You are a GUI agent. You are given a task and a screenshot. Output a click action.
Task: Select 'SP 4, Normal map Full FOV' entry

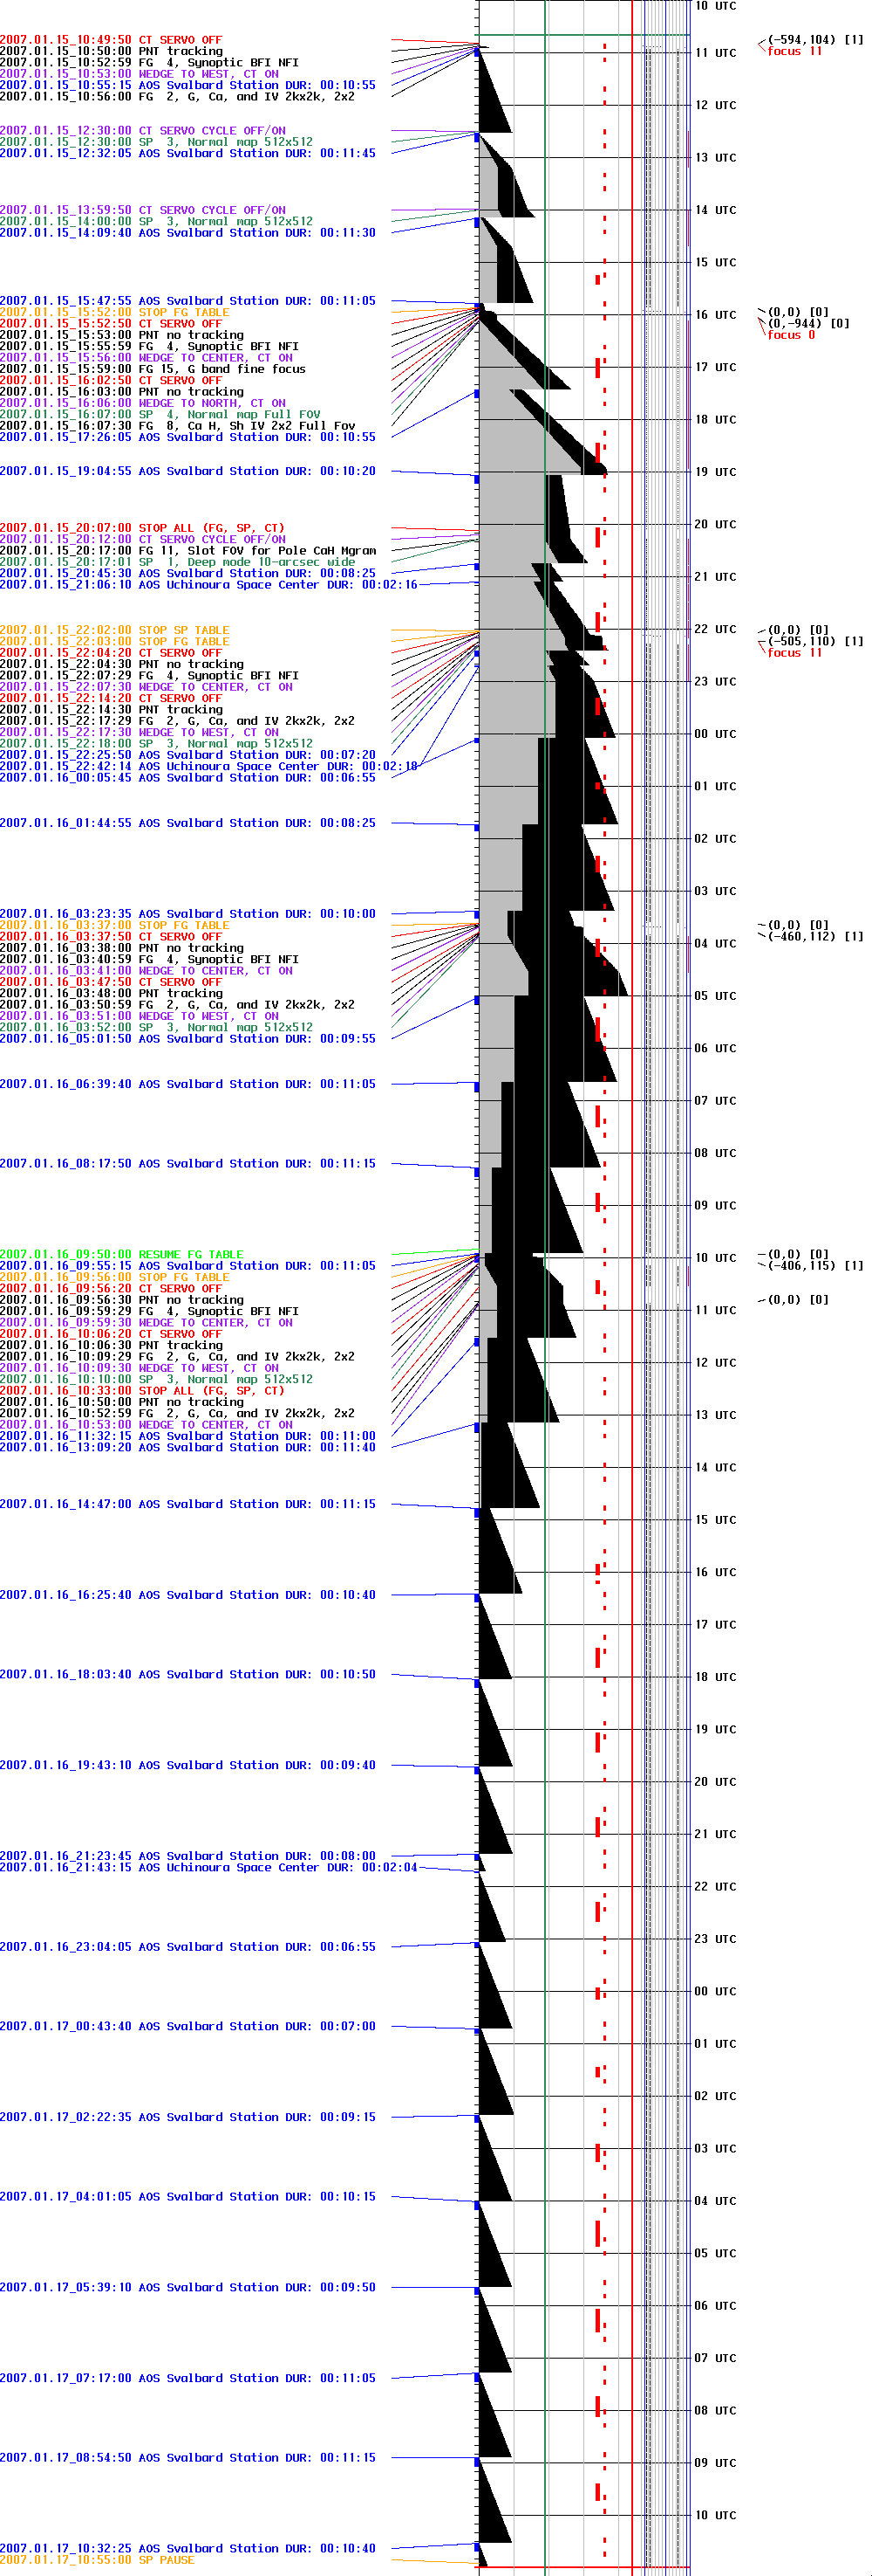(160, 414)
